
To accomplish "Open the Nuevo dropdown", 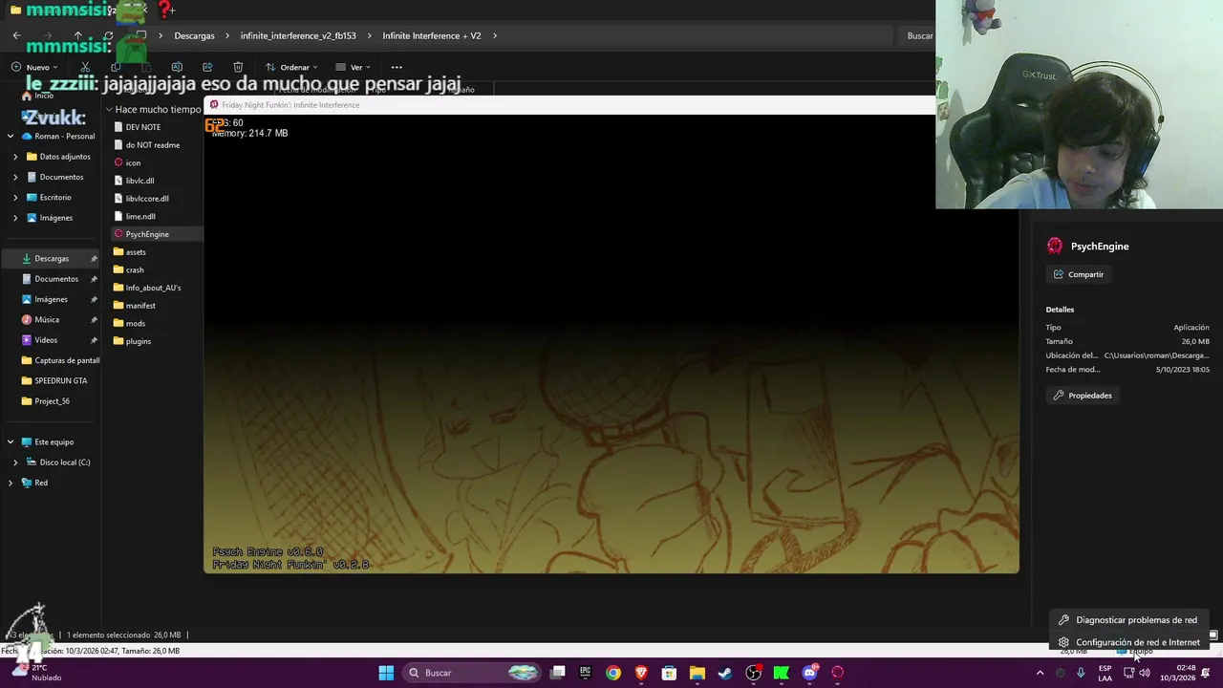I will point(34,67).
